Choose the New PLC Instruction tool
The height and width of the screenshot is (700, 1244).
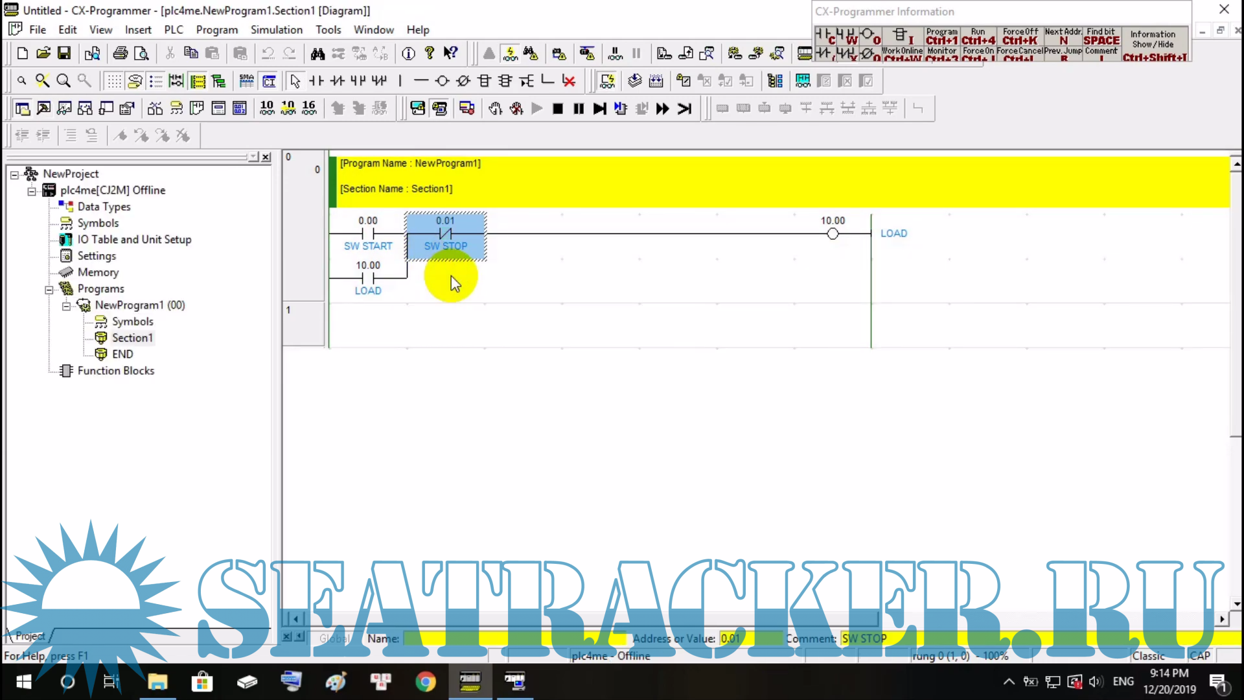pos(484,81)
